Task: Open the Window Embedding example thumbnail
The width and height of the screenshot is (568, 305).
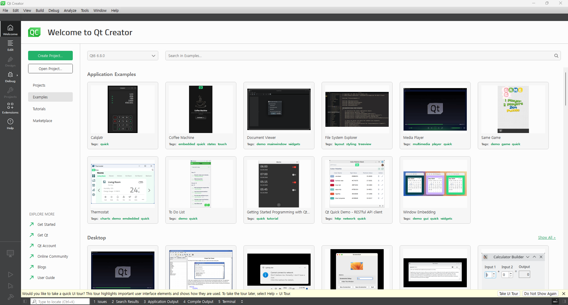Action: pyautogui.click(x=435, y=184)
